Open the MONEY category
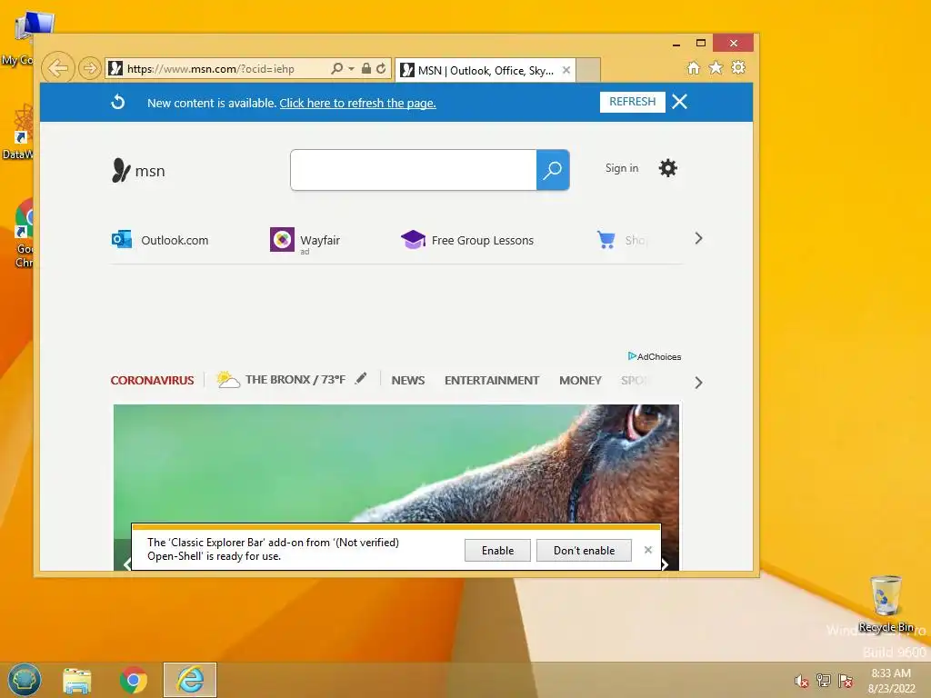The height and width of the screenshot is (698, 931). [x=580, y=381]
